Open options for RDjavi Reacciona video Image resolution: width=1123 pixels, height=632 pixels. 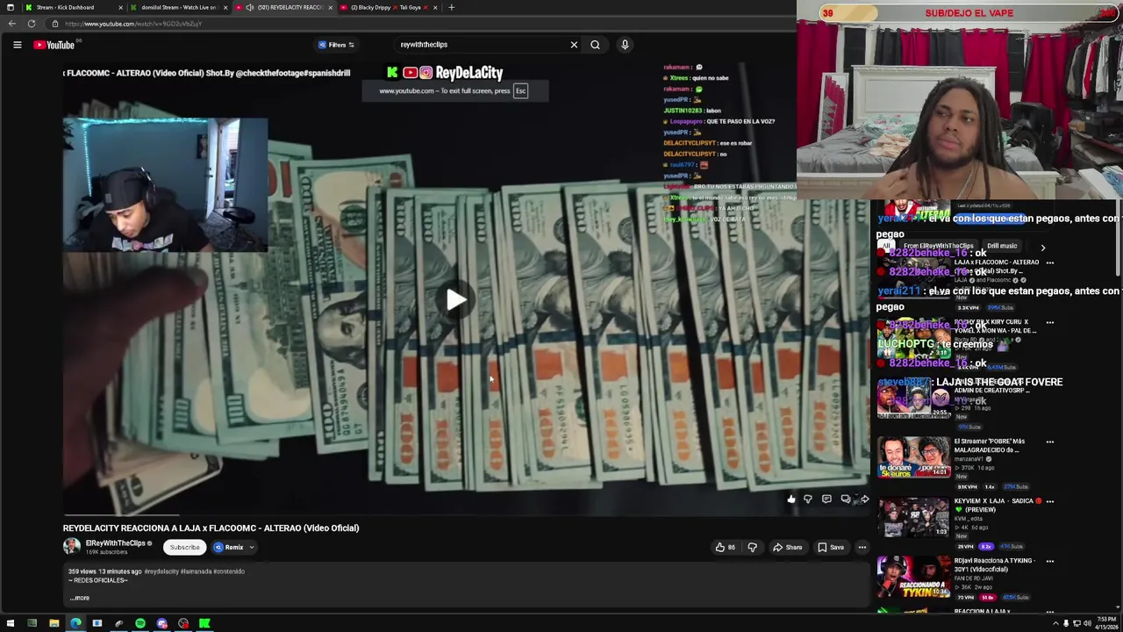(x=1050, y=561)
